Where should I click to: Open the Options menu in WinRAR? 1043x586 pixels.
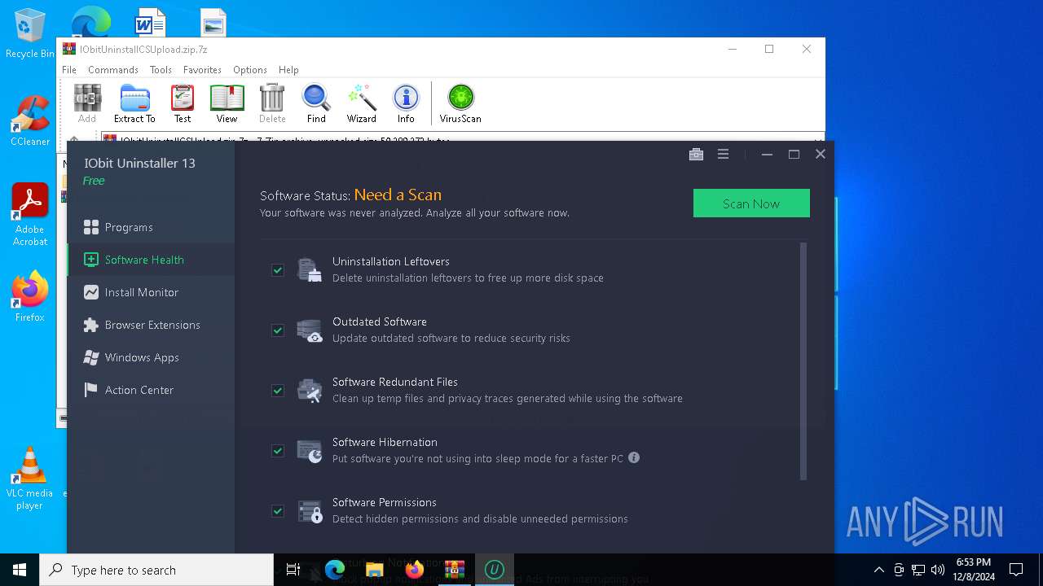coord(250,70)
